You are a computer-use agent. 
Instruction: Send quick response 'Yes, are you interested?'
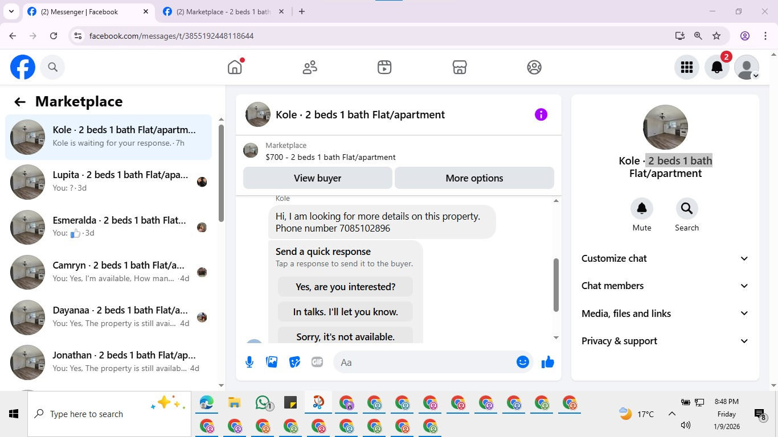(345, 287)
